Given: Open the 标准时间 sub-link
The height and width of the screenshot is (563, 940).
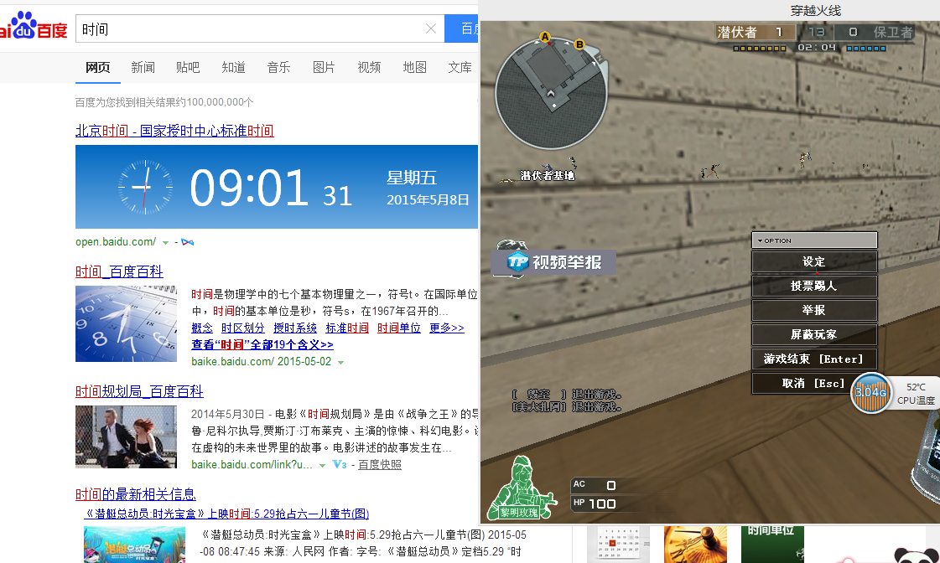Looking at the screenshot, I should point(347,328).
